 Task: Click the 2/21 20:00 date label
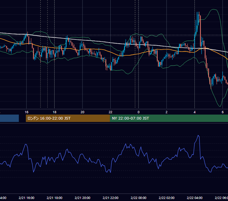tap(82, 198)
